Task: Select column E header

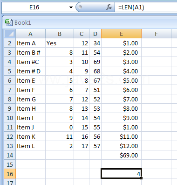Action: tap(122, 34)
